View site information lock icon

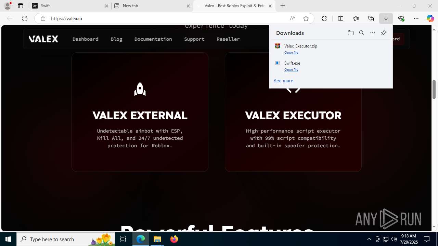click(43, 18)
